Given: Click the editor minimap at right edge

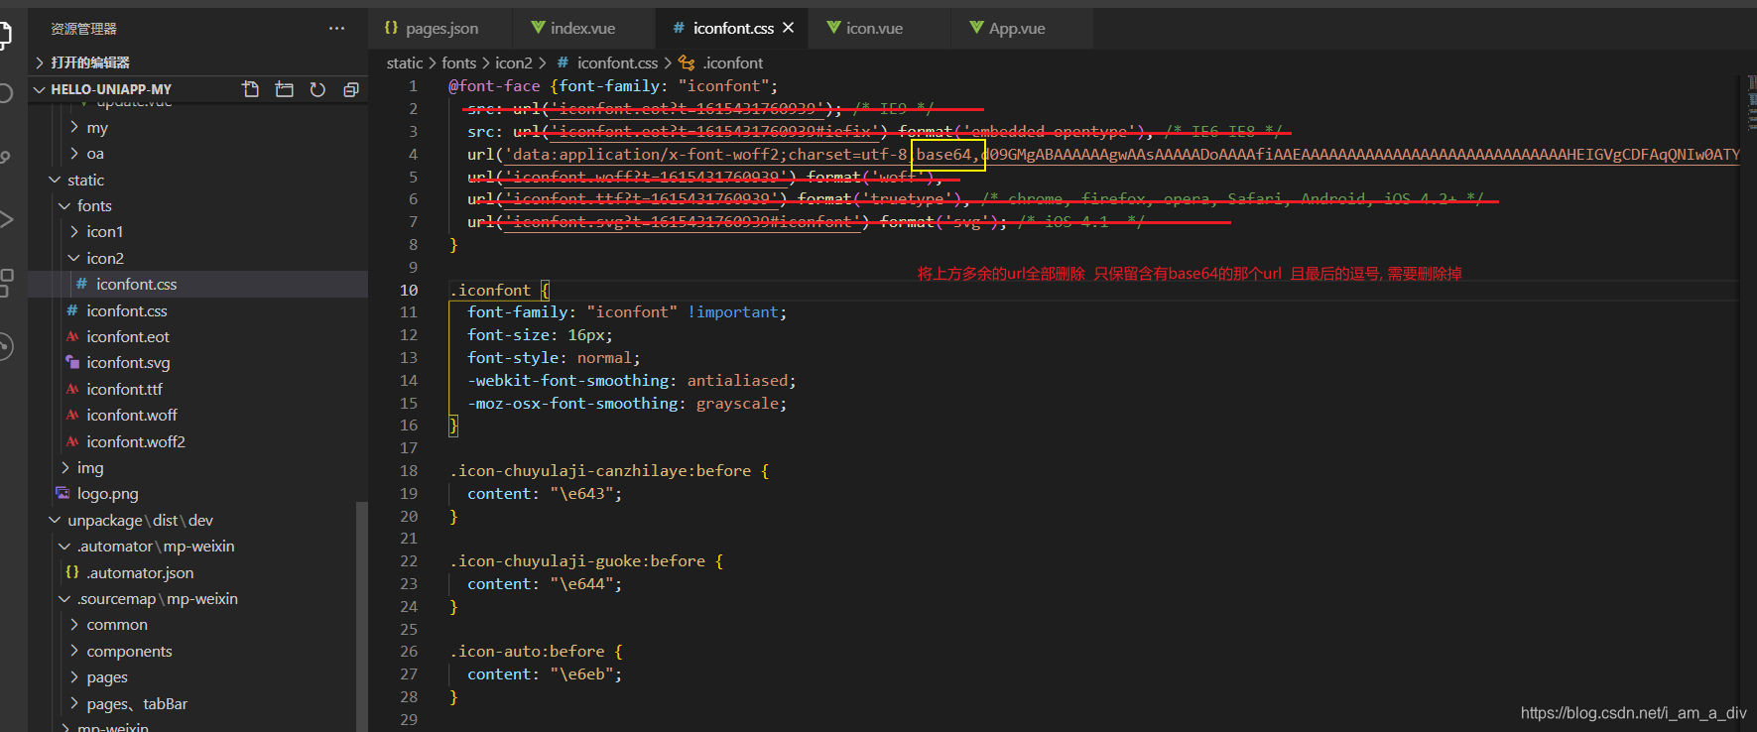Looking at the screenshot, I should point(1751,104).
